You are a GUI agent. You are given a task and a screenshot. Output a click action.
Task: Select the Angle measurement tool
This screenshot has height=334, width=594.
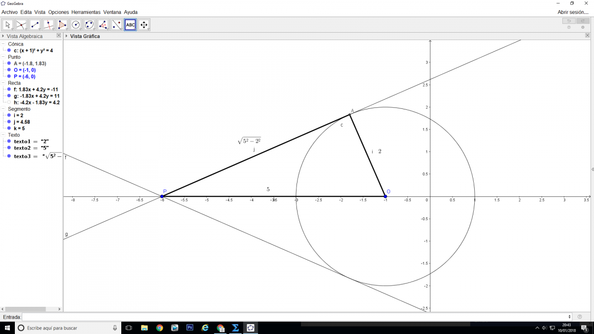point(103,25)
